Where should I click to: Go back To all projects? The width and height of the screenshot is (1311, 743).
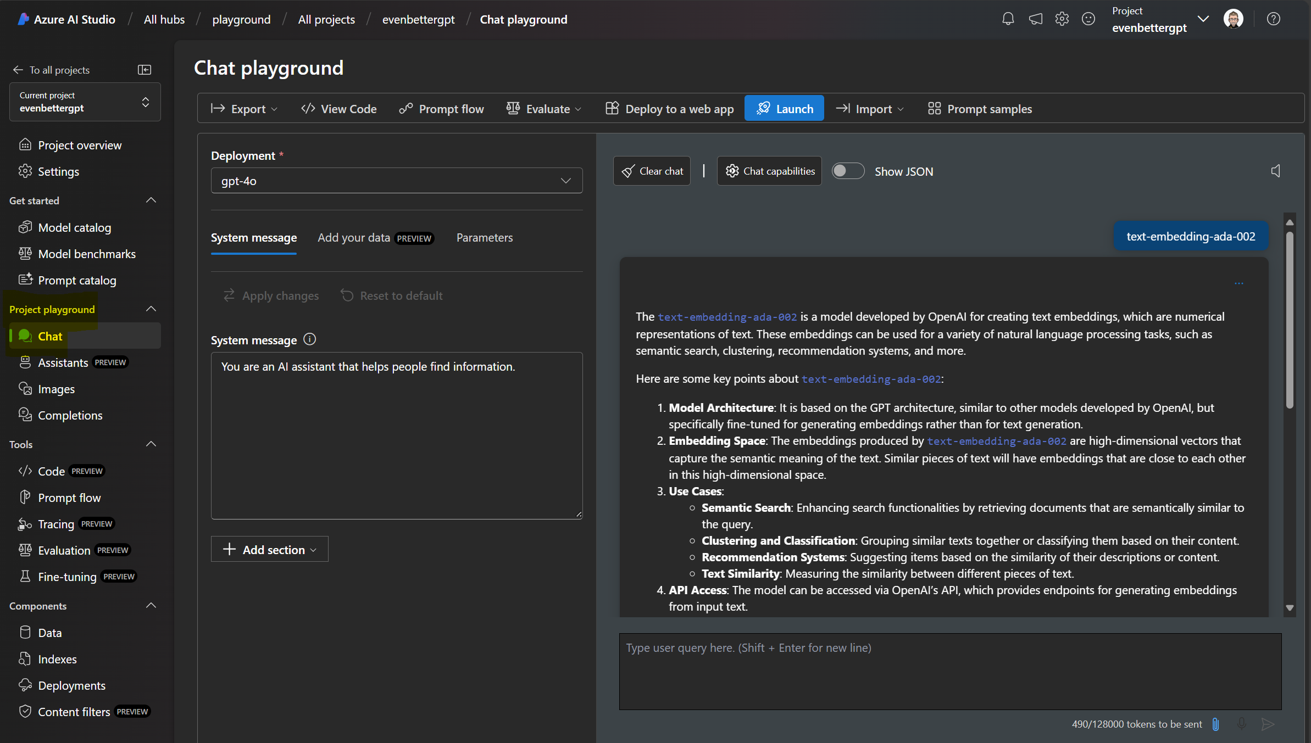click(51, 70)
